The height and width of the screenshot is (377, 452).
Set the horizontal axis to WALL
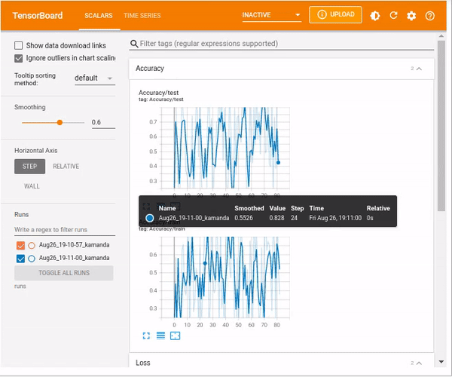click(x=32, y=186)
